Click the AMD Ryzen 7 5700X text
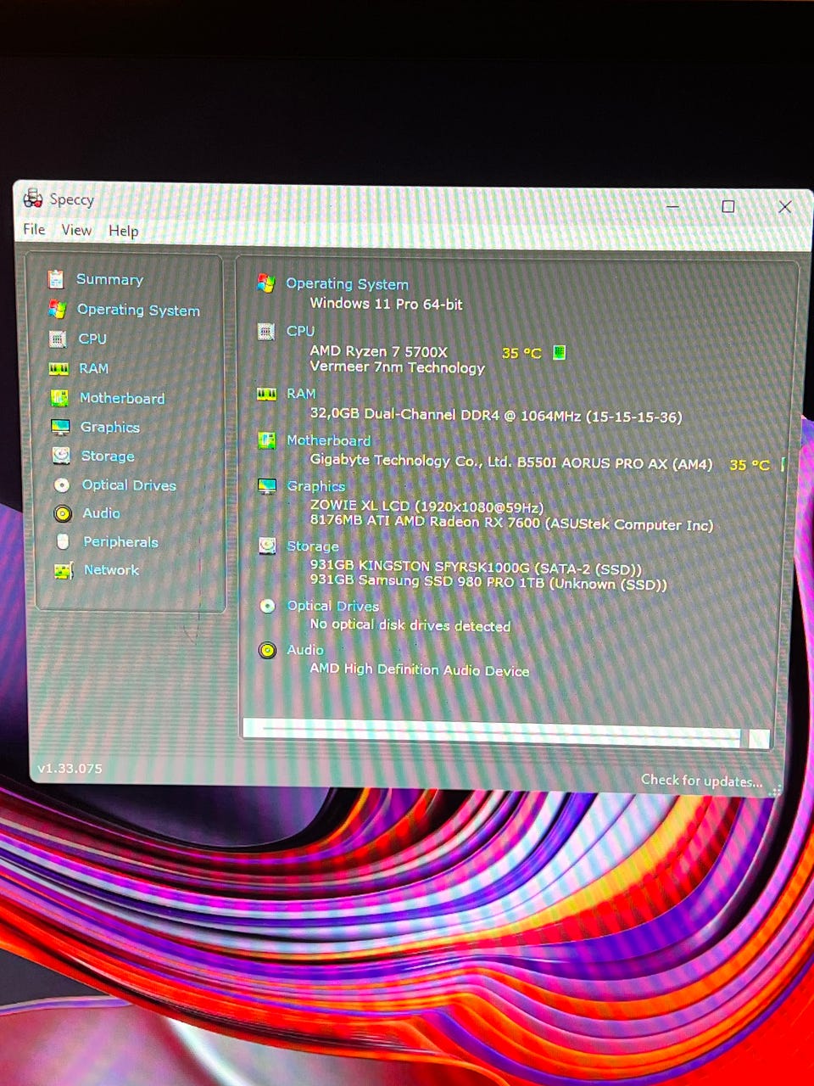Image resolution: width=814 pixels, height=1086 pixels. (x=378, y=350)
